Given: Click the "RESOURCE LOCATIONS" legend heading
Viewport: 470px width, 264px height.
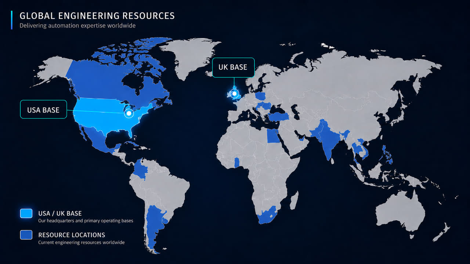Looking at the screenshot, I should [72, 235].
